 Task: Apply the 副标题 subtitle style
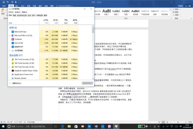point(135,12)
